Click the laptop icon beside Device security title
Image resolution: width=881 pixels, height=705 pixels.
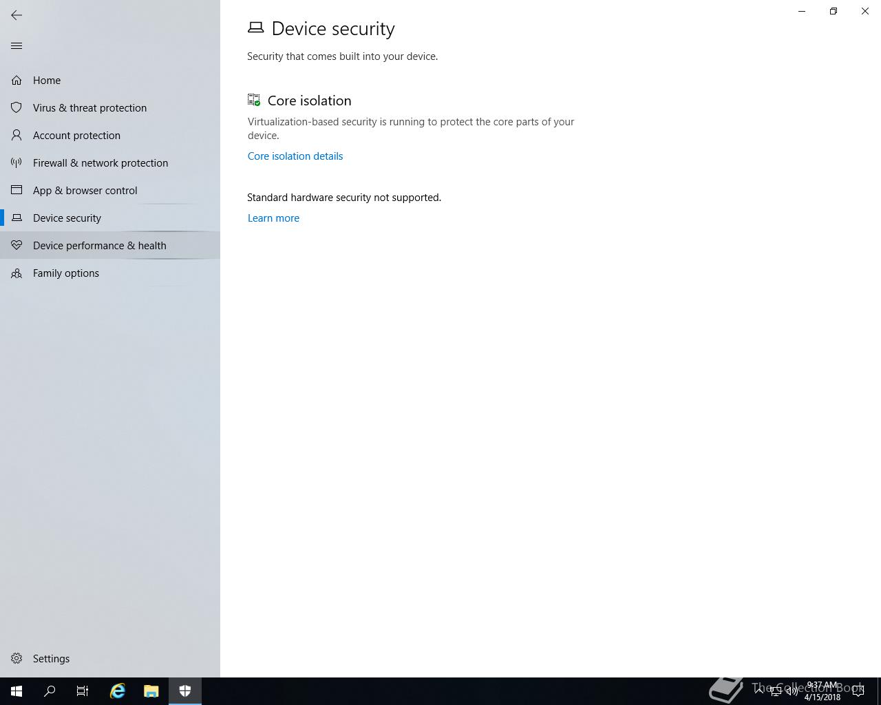point(255,28)
